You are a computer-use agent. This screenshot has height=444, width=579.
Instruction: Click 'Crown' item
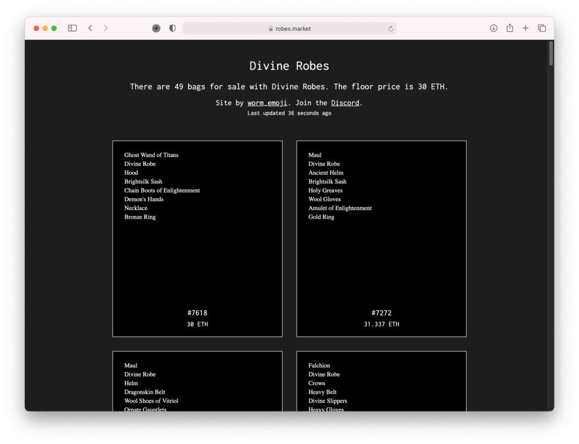(317, 383)
